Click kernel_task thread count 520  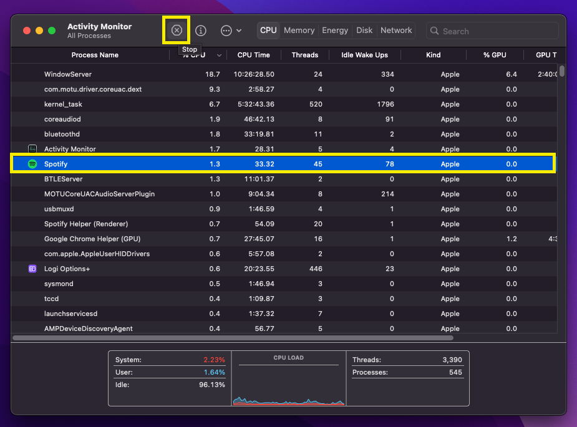point(316,104)
